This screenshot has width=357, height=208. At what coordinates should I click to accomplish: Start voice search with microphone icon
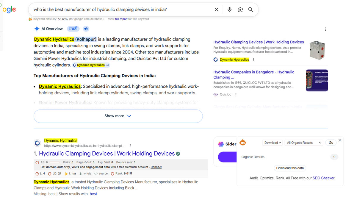pyautogui.click(x=229, y=10)
